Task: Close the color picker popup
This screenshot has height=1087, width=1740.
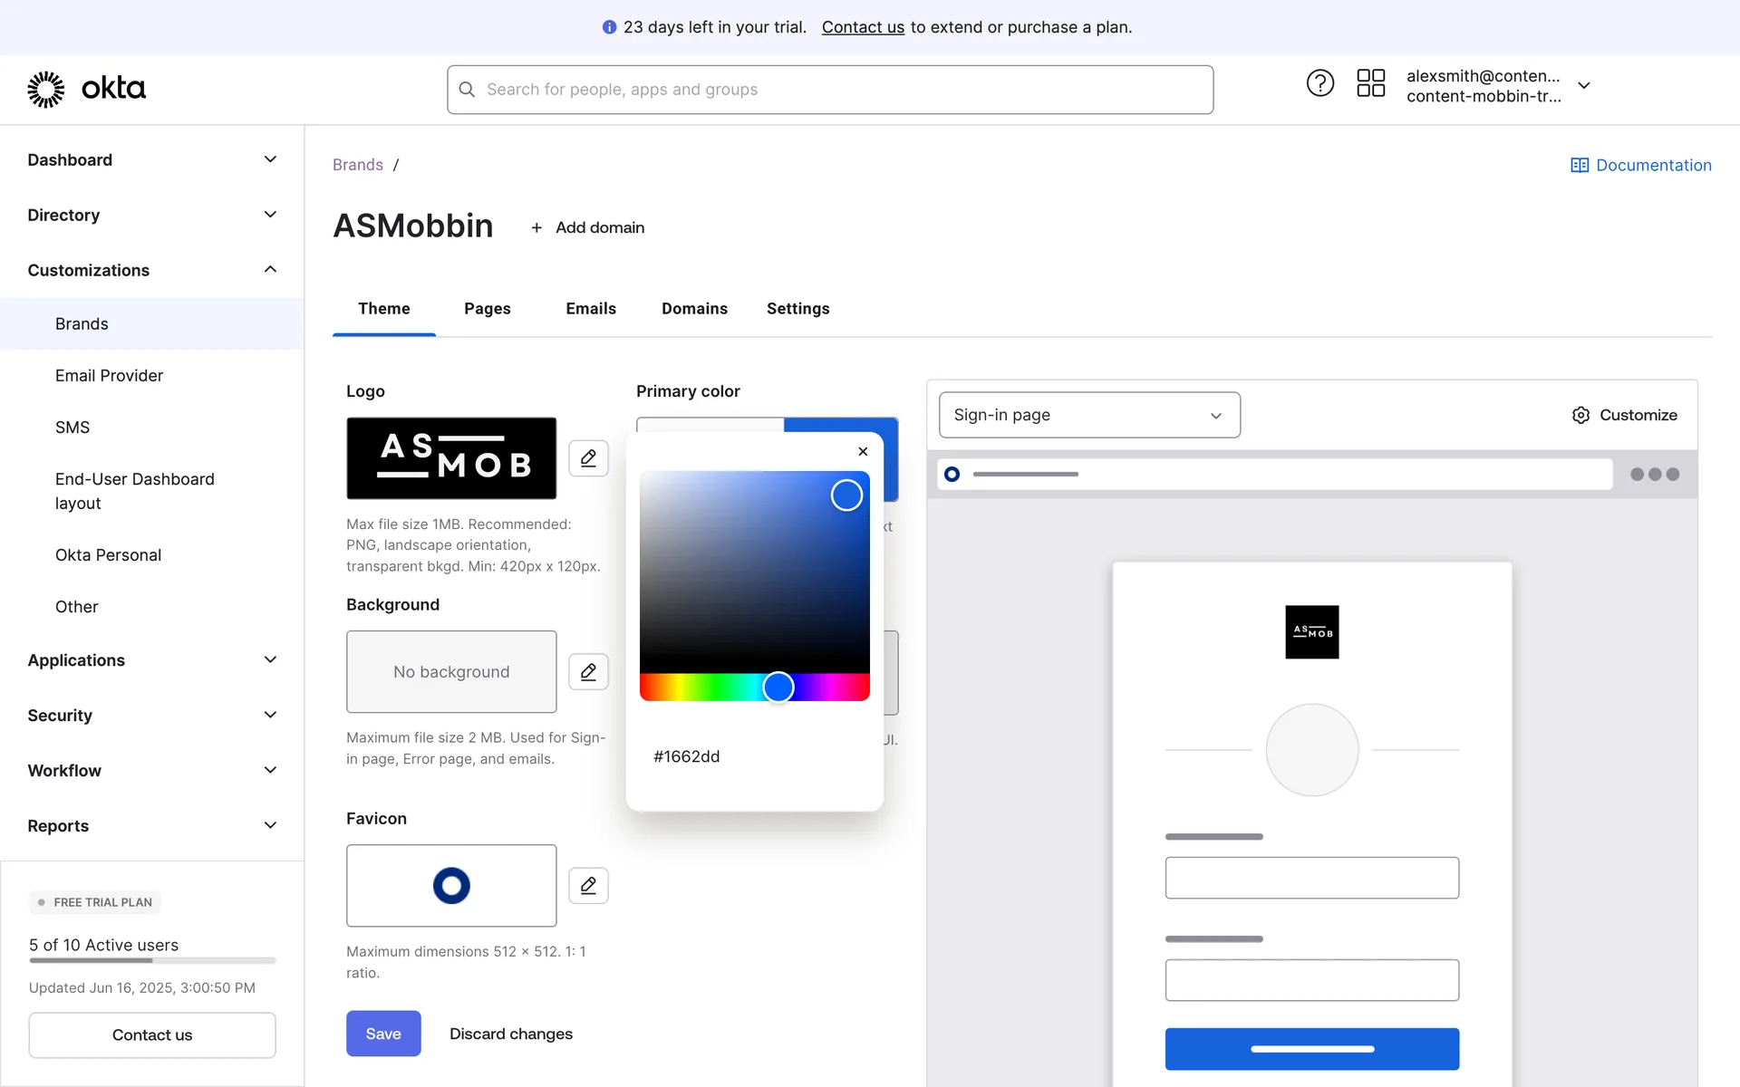Action: coord(863,451)
